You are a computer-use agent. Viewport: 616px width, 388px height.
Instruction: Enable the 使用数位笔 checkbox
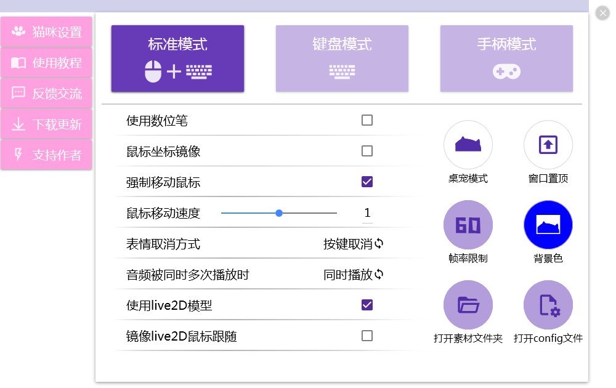(x=367, y=120)
